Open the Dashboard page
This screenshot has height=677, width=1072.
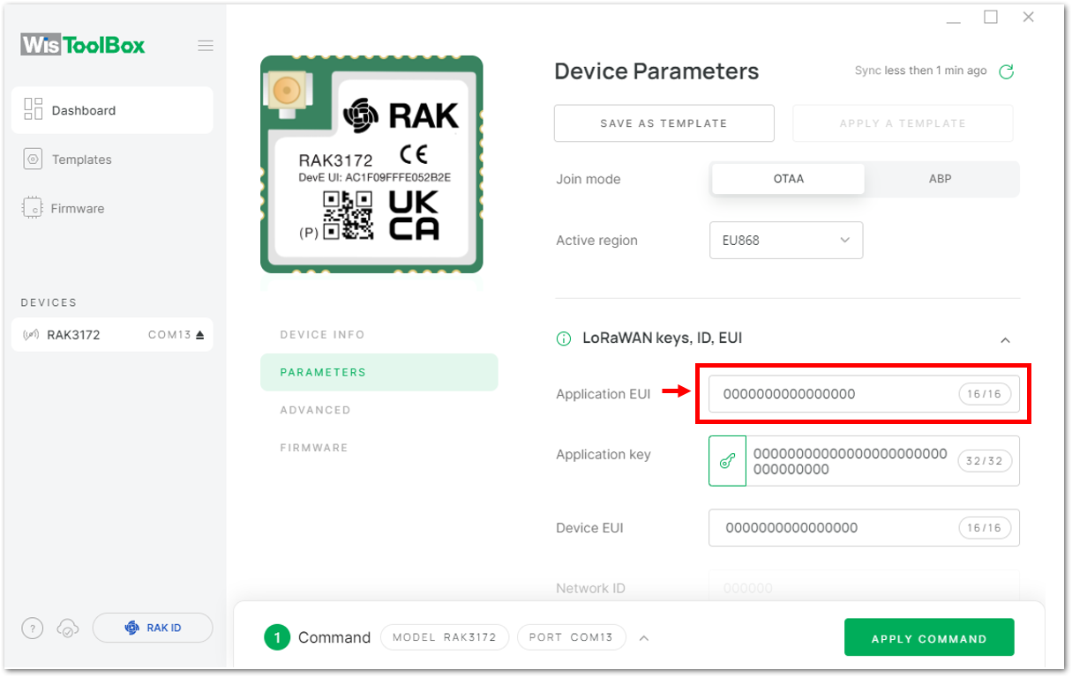coord(112,110)
